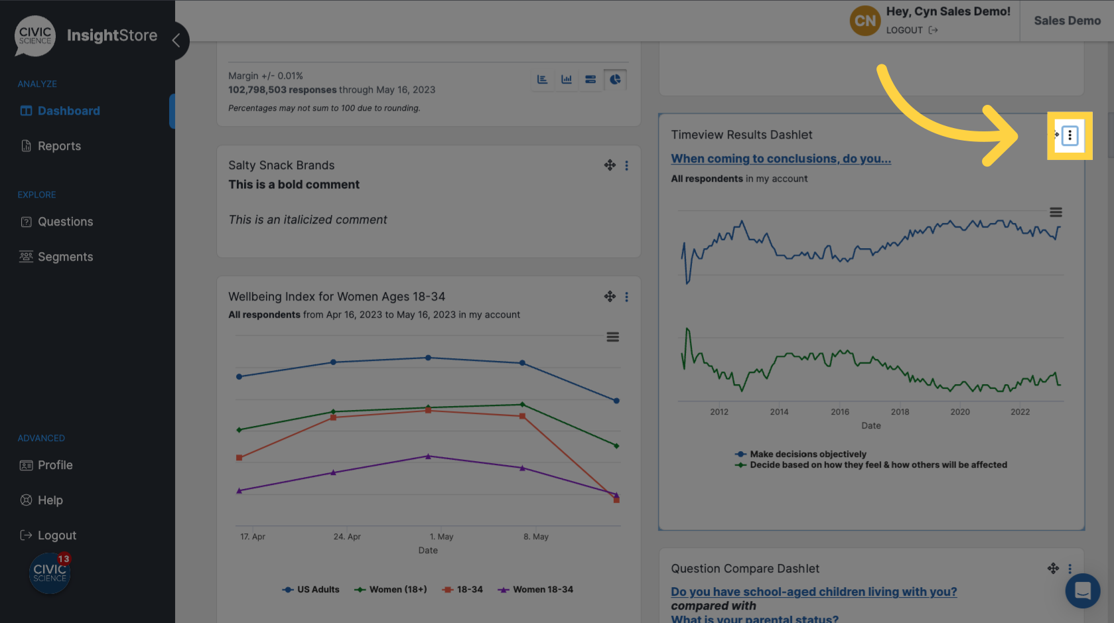Open the chat support widget

tap(1083, 590)
